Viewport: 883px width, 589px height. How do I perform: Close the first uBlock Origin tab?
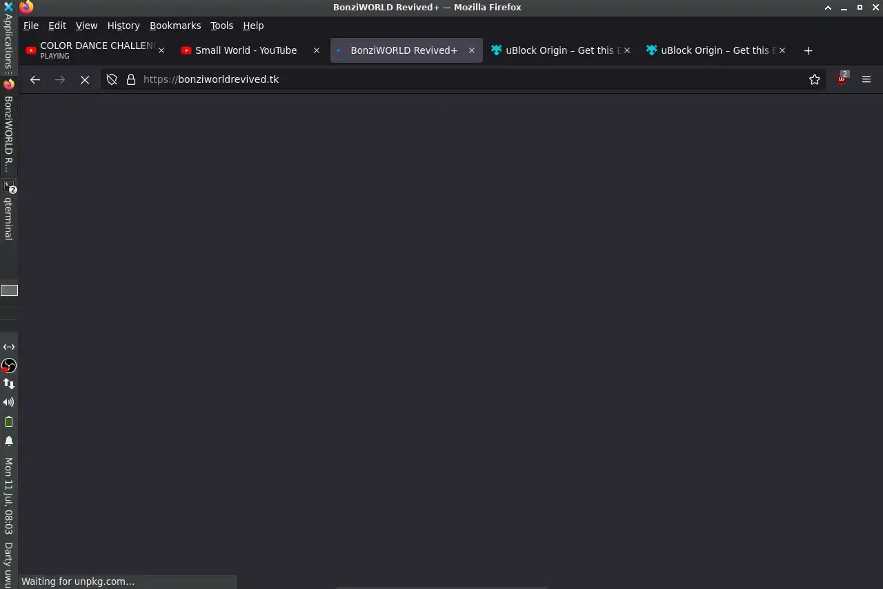(x=627, y=50)
